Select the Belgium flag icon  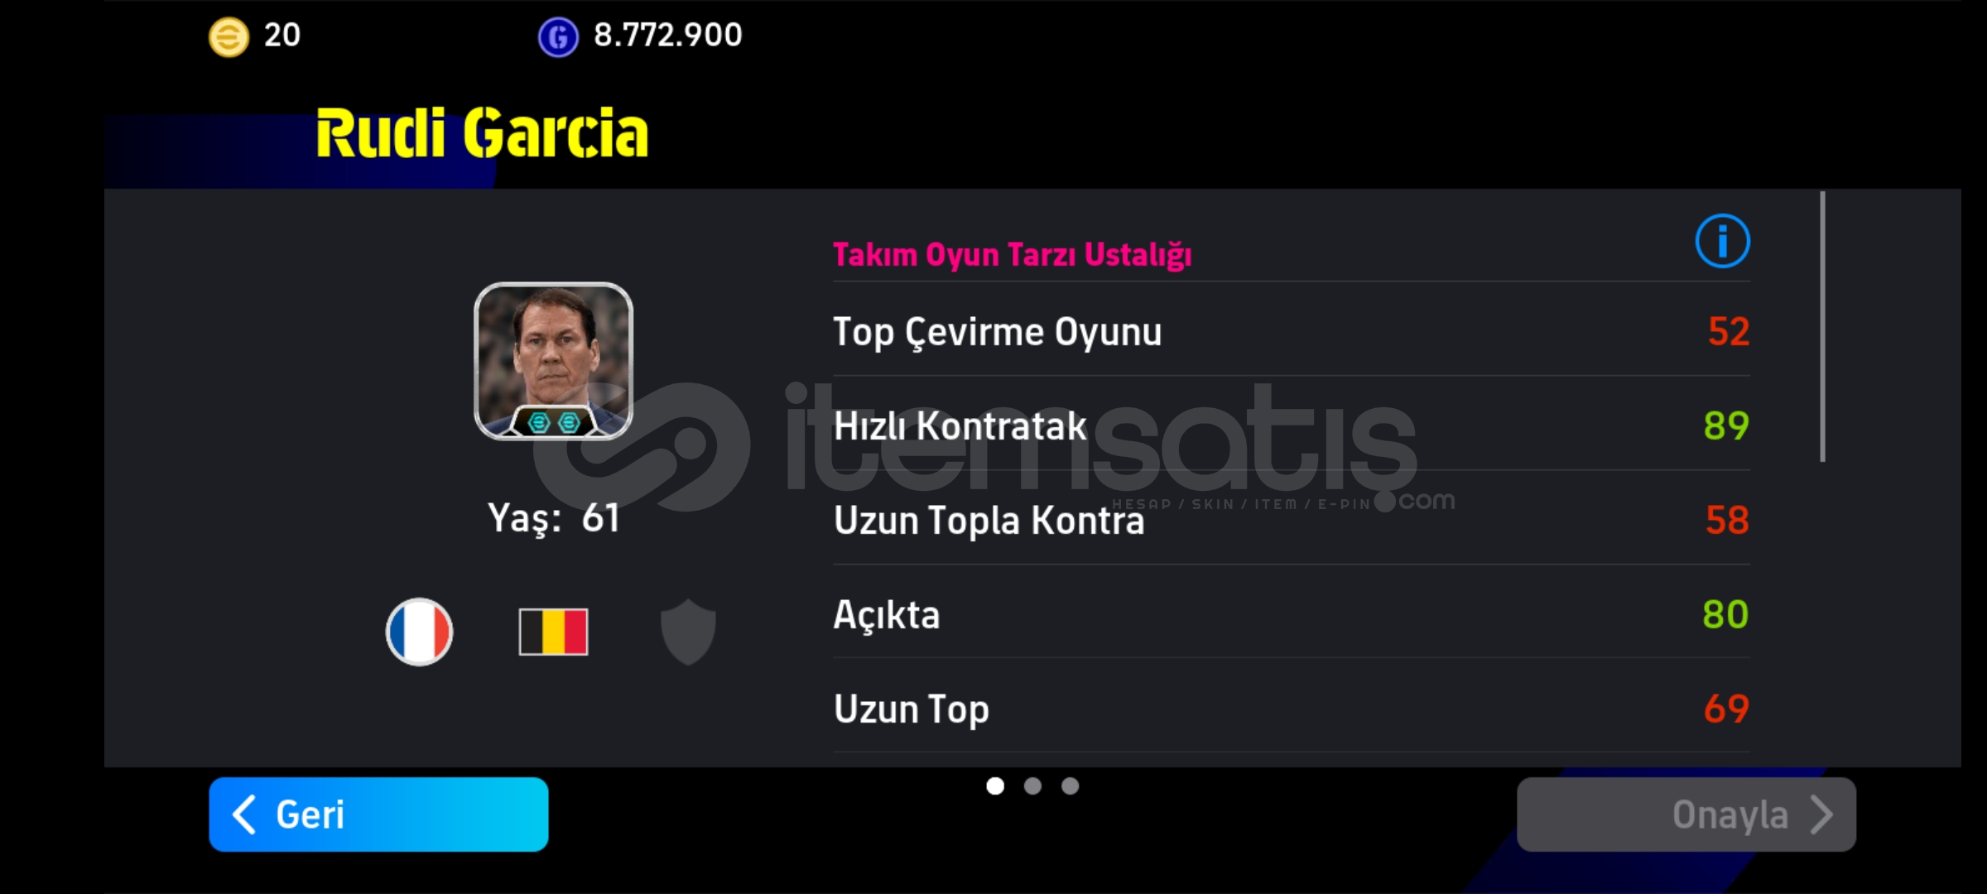(553, 632)
